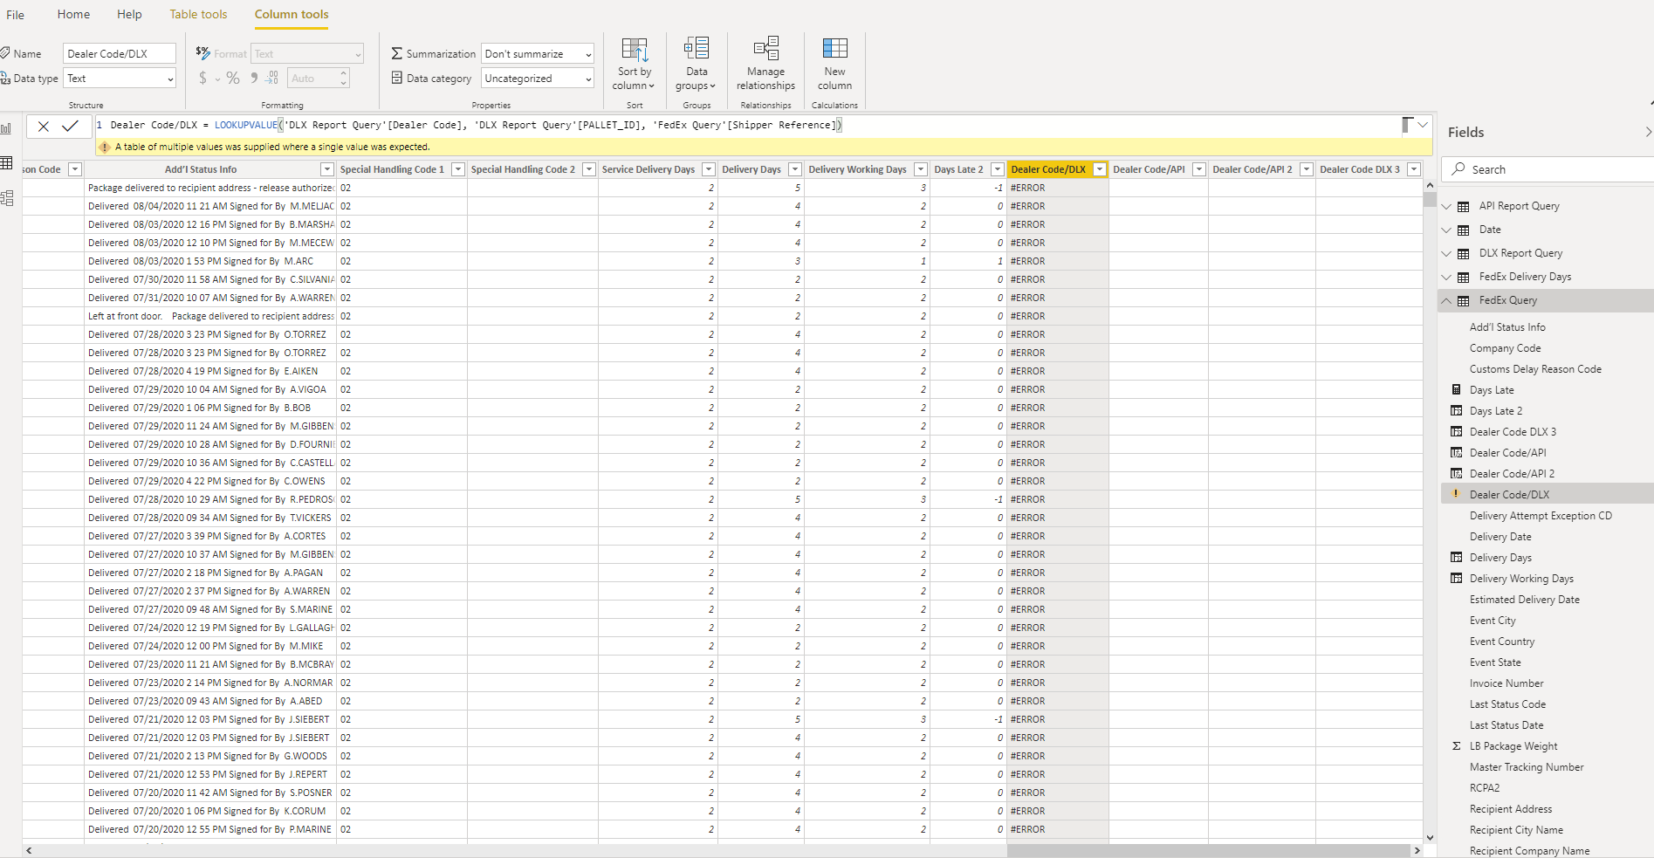Open the Summarization dropdown
This screenshot has height=858, width=1654.
(x=537, y=54)
